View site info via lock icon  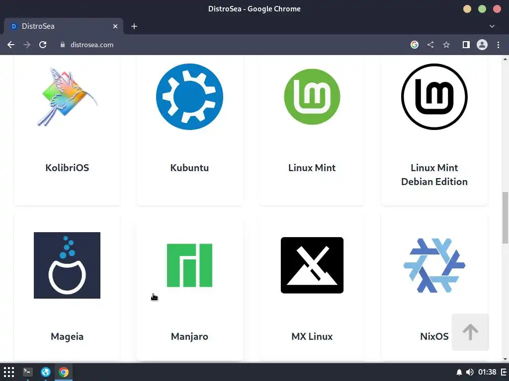point(63,45)
